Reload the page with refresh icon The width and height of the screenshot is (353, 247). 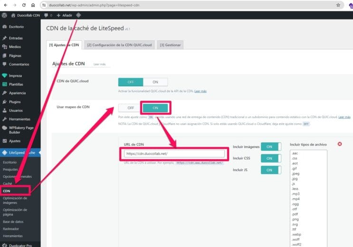click(x=24, y=5)
